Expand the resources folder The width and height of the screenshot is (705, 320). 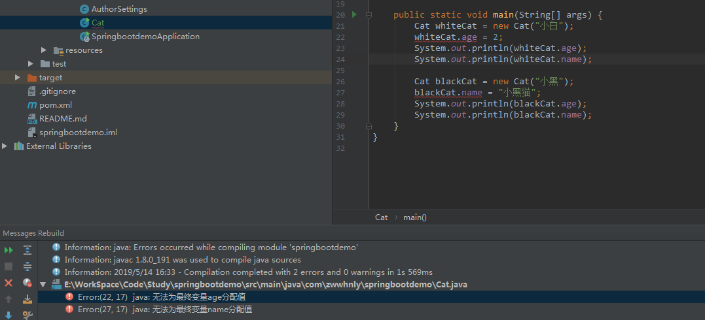tap(44, 50)
